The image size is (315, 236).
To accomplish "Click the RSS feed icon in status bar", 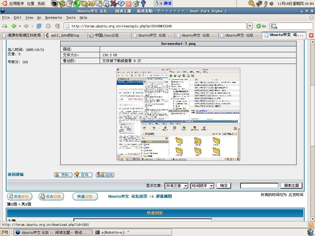I will coord(311,225).
